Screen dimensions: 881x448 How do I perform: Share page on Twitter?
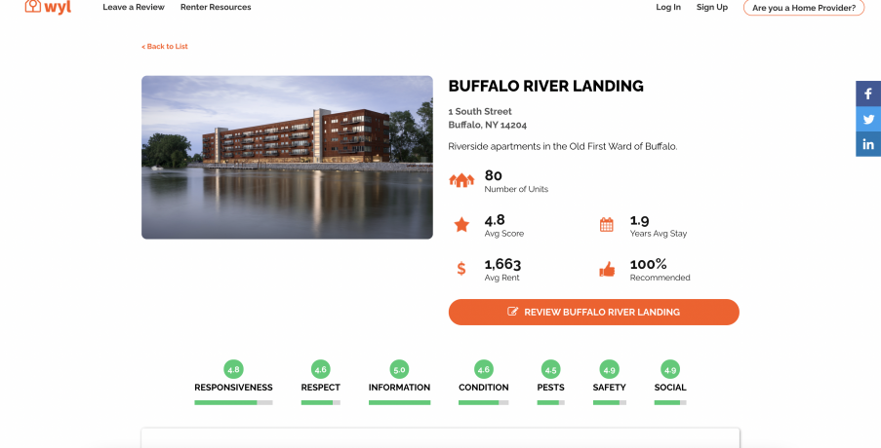[x=868, y=119]
